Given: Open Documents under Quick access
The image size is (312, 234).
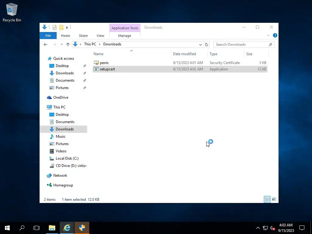Looking at the screenshot, I should 65,80.
